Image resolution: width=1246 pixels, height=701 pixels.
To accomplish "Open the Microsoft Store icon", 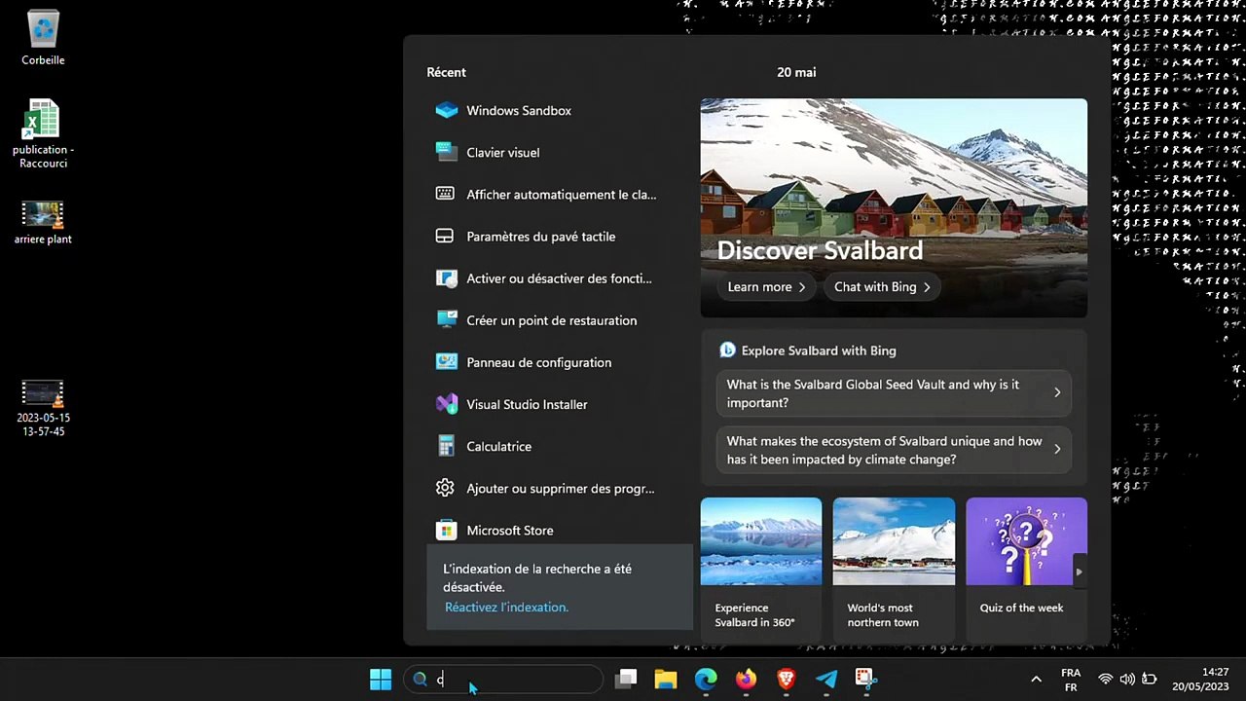I will (447, 530).
